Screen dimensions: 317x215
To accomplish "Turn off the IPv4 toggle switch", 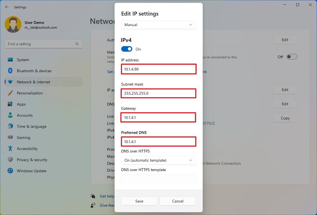I will tap(127, 49).
